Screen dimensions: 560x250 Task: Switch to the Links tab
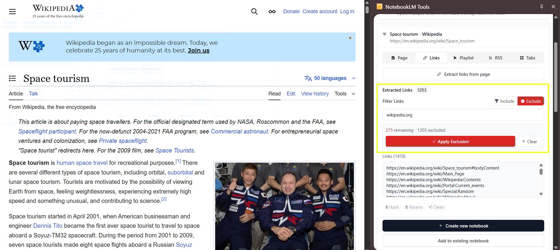(x=431, y=58)
